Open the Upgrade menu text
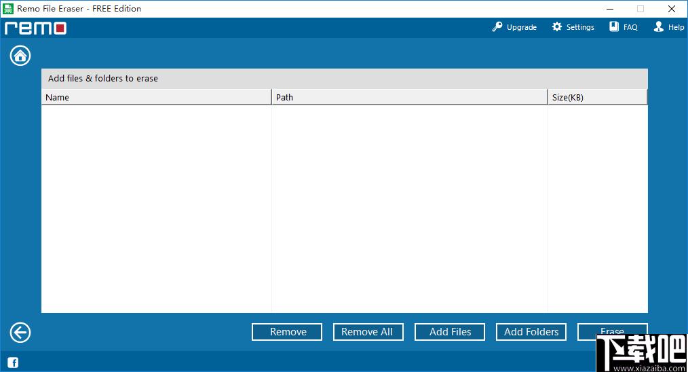The height and width of the screenshot is (372, 688). pyautogui.click(x=522, y=27)
